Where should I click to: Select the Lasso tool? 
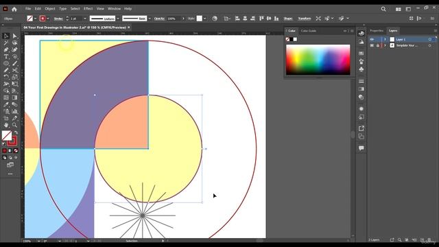[14, 43]
